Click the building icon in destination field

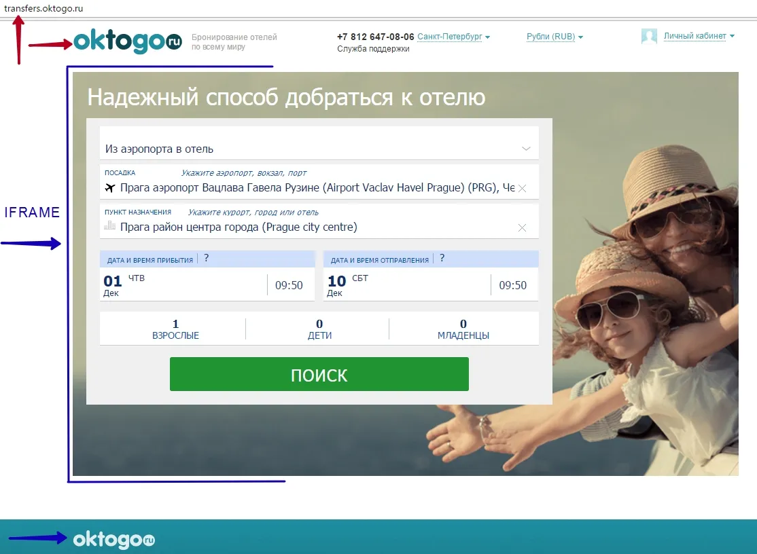click(109, 227)
